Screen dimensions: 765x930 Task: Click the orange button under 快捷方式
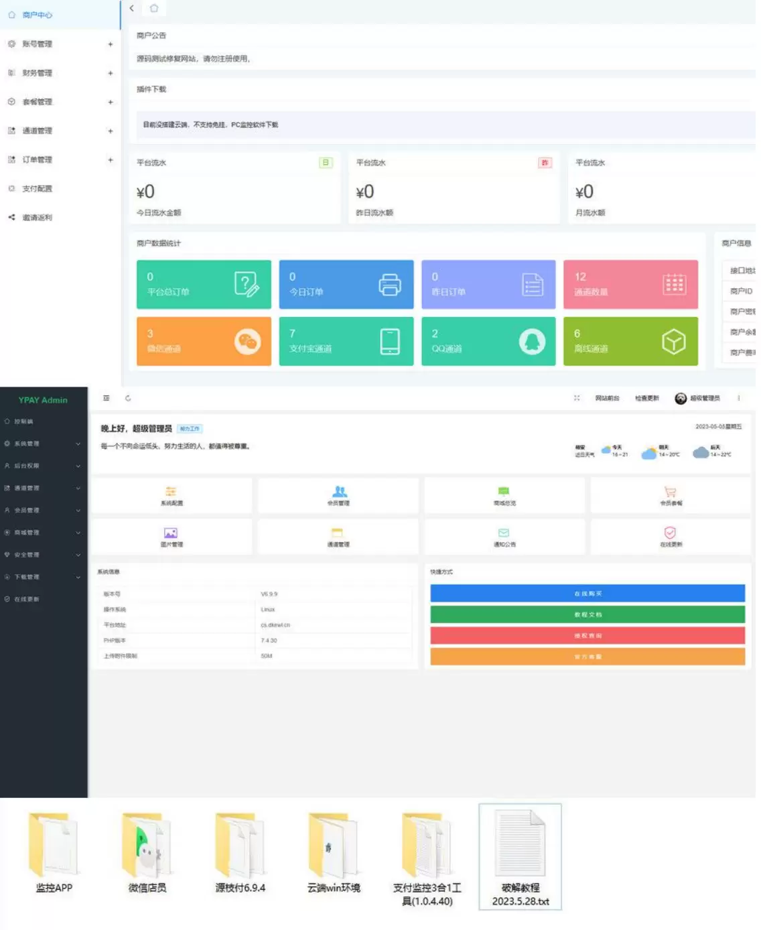point(587,657)
